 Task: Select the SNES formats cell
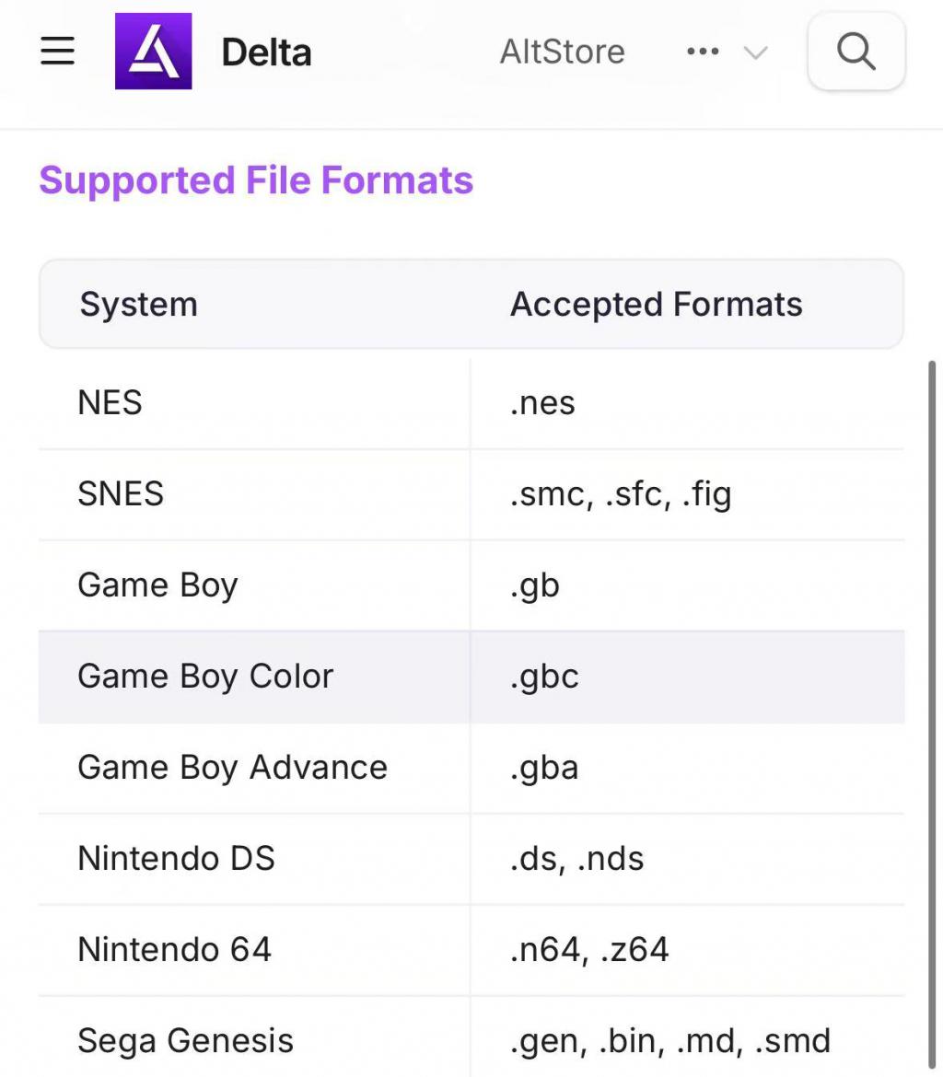click(x=621, y=494)
